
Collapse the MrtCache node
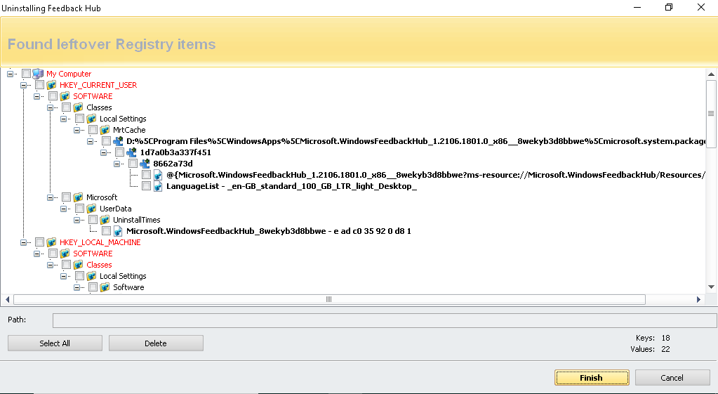pyautogui.click(x=77, y=130)
